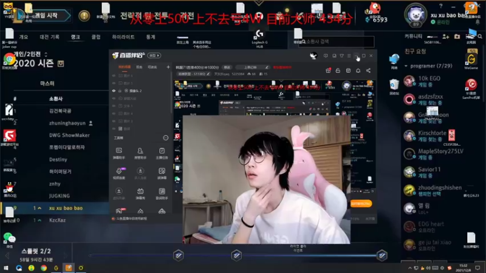This screenshot has height=273, width=486.
Task: Toggle eye icon of the 文本 1 source
Action: 114,106
